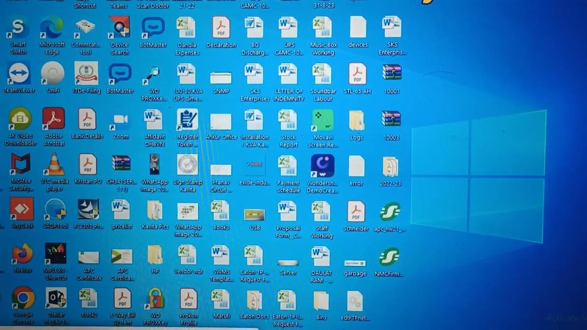
Task: Open the LETTER OF INDEMNITY document
Action: tap(288, 74)
